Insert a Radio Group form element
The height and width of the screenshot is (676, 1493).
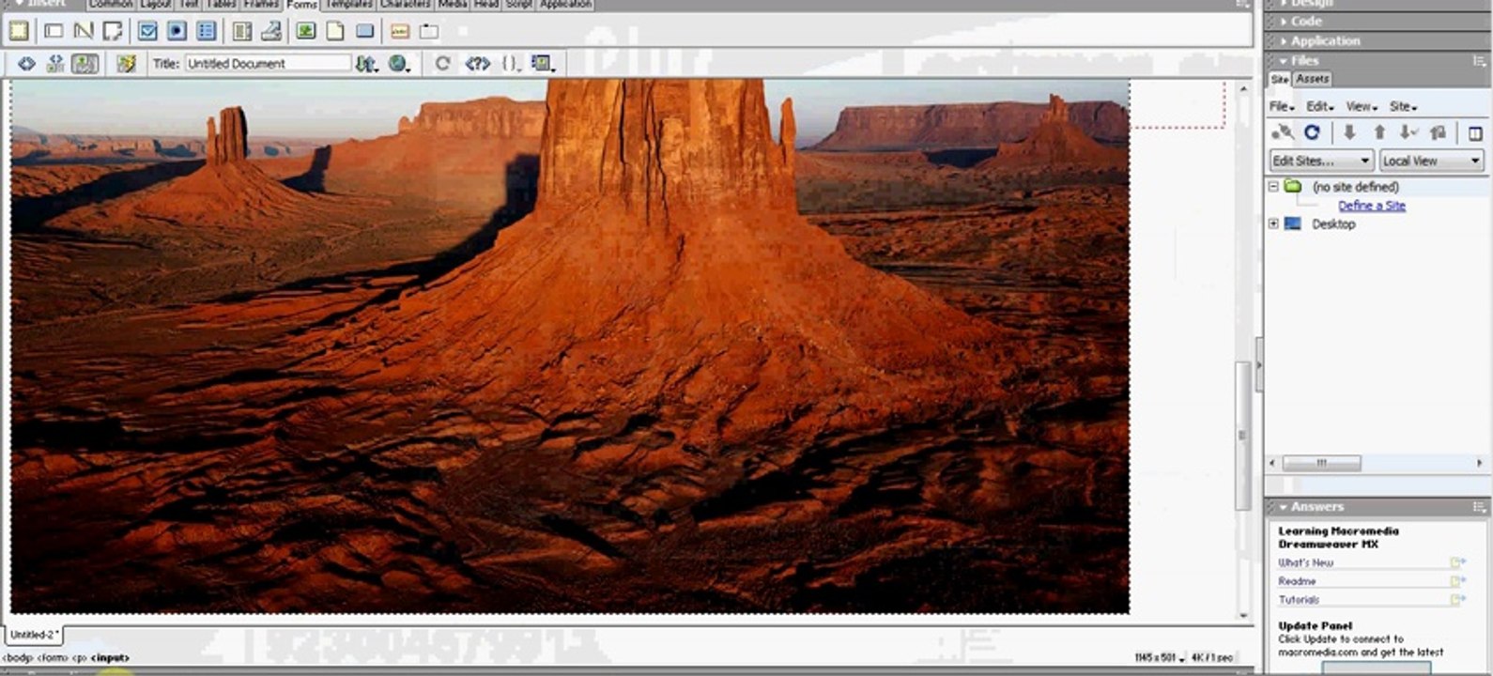pos(206,31)
